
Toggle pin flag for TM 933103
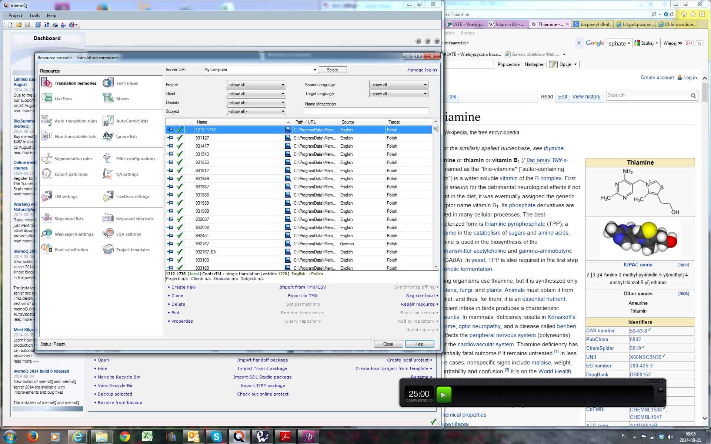pos(170,260)
